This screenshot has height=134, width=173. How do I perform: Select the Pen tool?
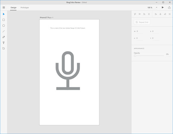[x=4, y=37]
